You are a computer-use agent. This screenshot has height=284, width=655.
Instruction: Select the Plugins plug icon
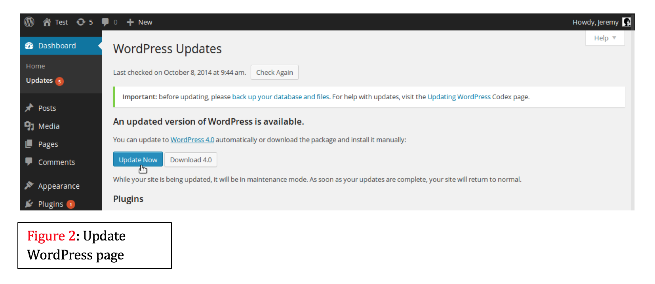tap(29, 204)
